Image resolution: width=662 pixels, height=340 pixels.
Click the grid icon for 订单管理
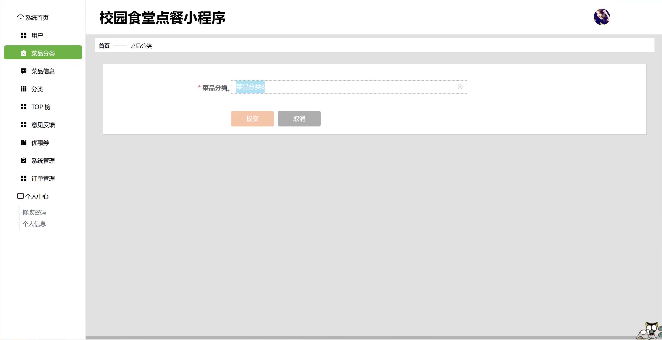[x=24, y=178]
